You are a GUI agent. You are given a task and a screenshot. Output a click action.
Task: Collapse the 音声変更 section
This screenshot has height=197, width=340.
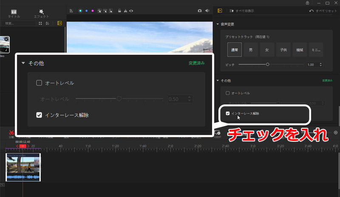click(218, 24)
